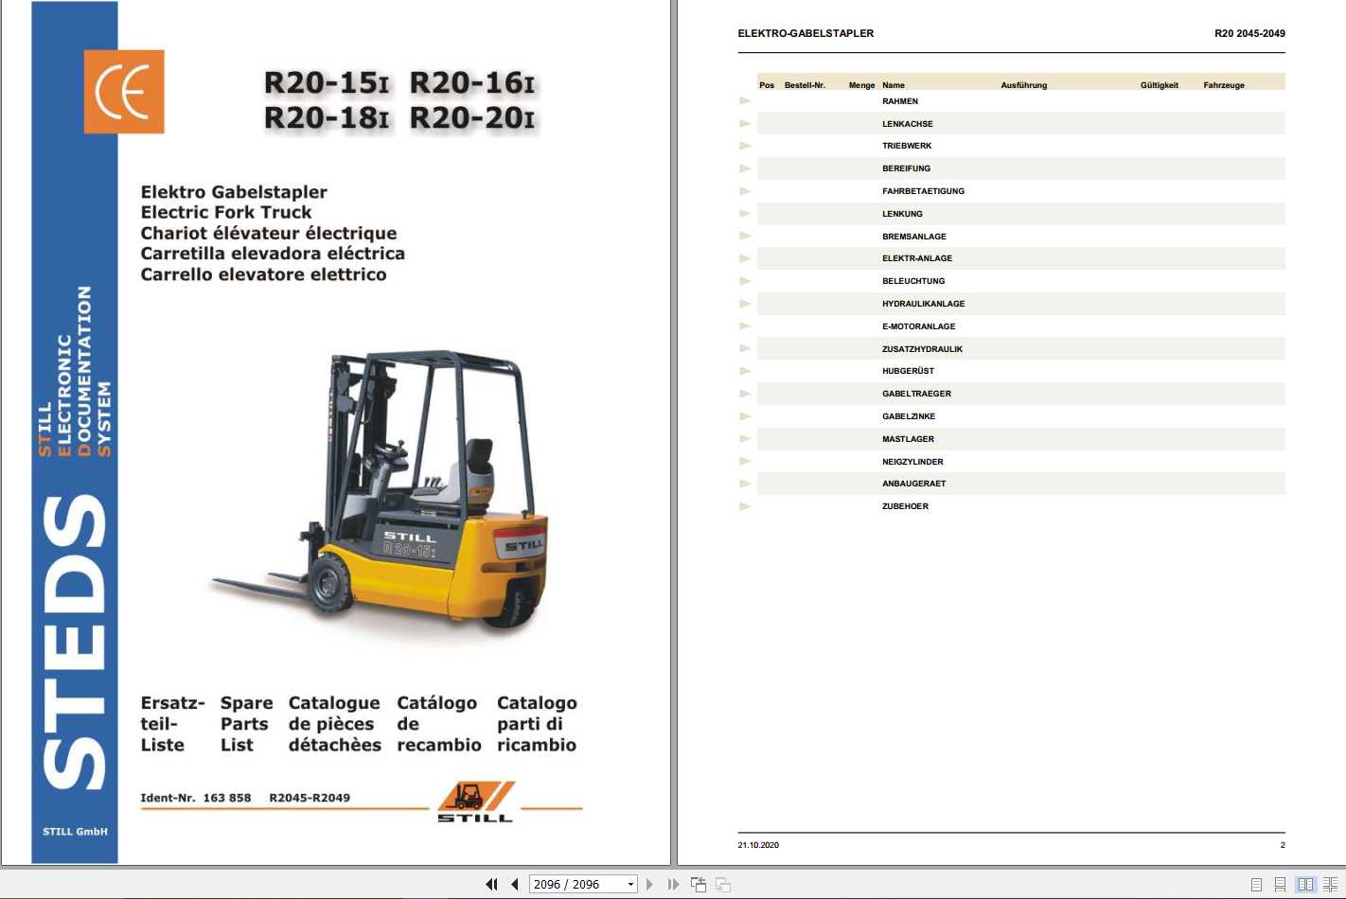Expand the LENKUNG row arrow
The width and height of the screenshot is (1346, 899).
point(745,214)
